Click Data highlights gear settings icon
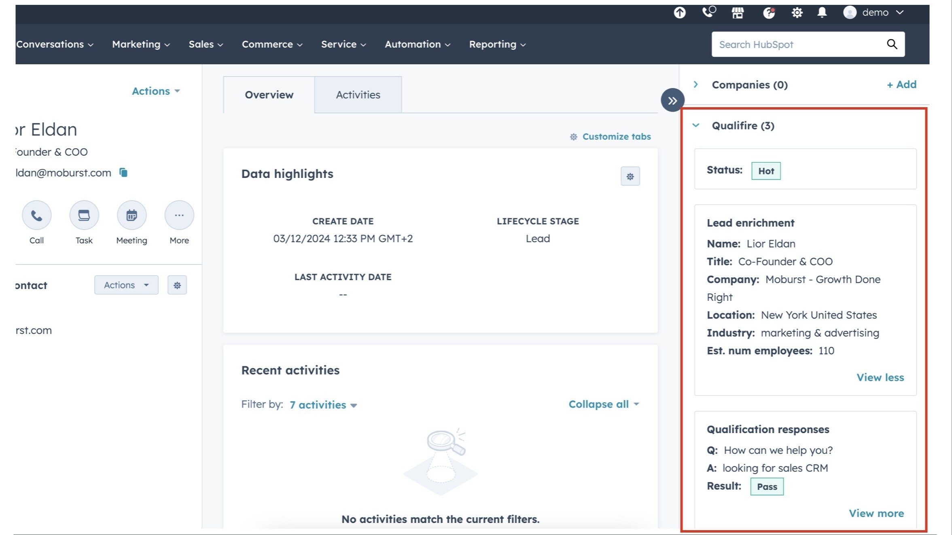Viewport: 952px width, 535px height. [x=630, y=176]
